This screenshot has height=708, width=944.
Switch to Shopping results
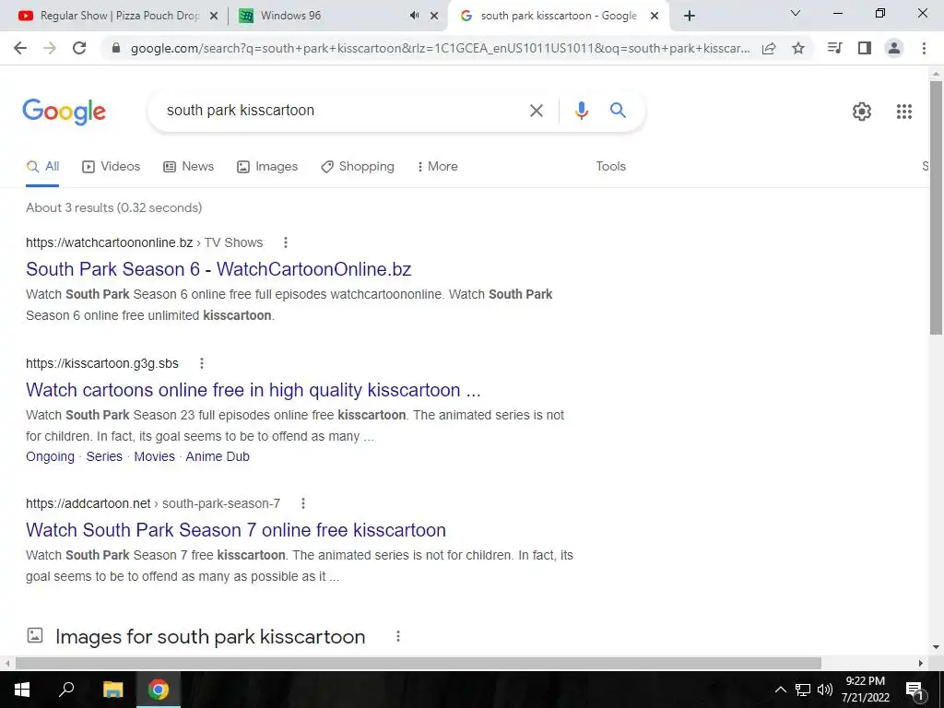(x=358, y=166)
